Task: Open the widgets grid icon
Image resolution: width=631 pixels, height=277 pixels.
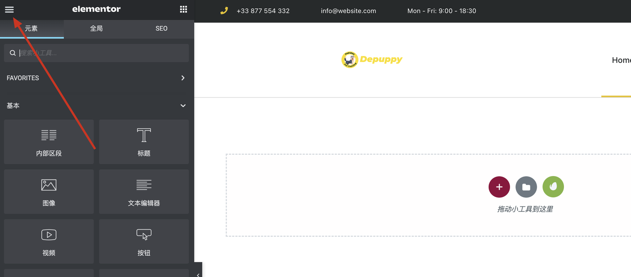Action: click(184, 10)
